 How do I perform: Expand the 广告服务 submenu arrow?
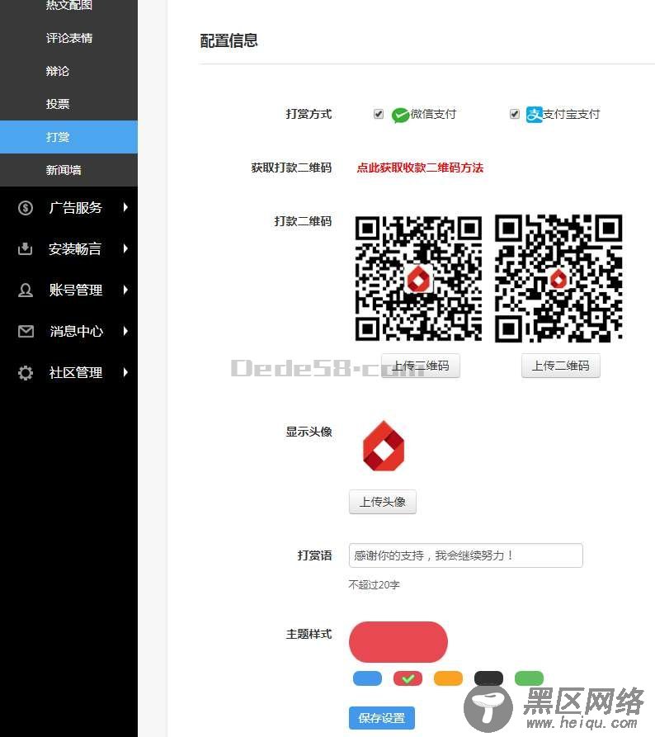point(125,207)
